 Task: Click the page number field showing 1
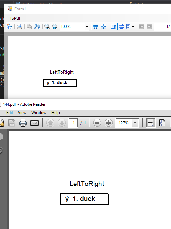point(73,123)
